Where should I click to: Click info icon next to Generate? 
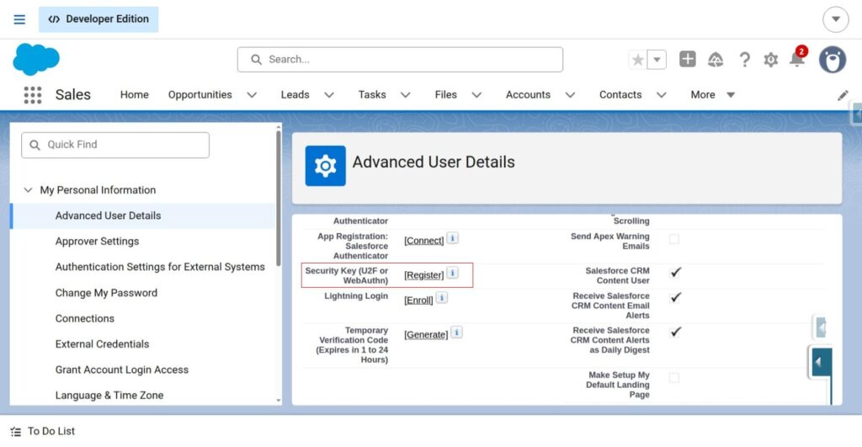[x=457, y=332]
